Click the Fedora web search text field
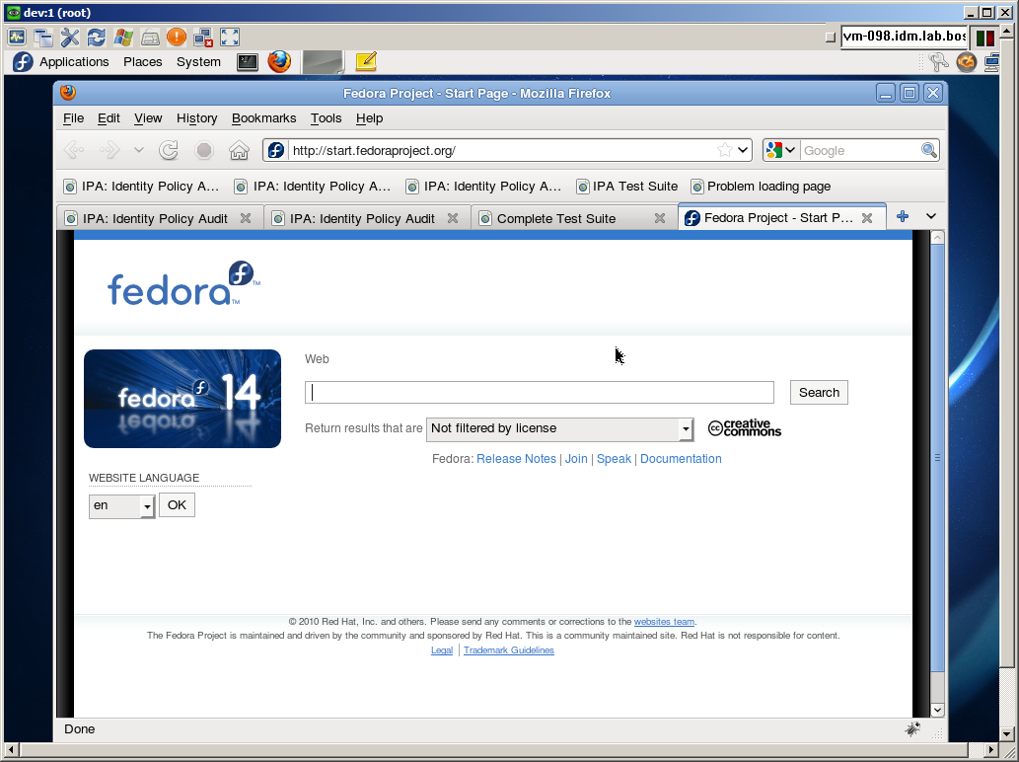 pyautogui.click(x=539, y=392)
